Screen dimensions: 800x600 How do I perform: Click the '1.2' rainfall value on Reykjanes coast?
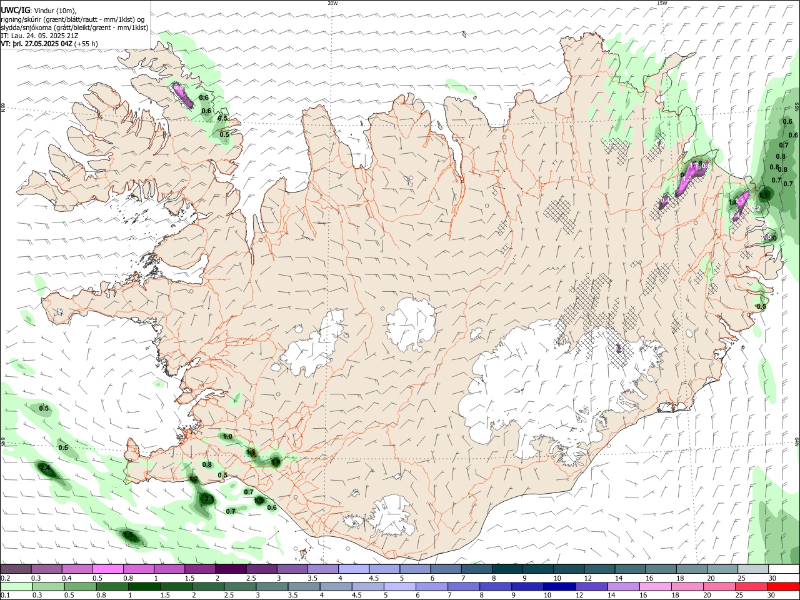[193, 479]
